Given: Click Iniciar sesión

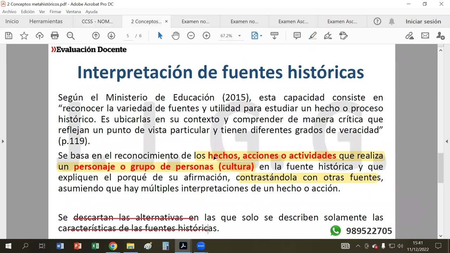Looking at the screenshot, I should pyautogui.click(x=423, y=21).
